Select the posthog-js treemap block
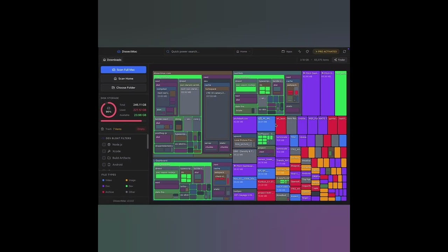448x252 pixels. [x=164, y=137]
